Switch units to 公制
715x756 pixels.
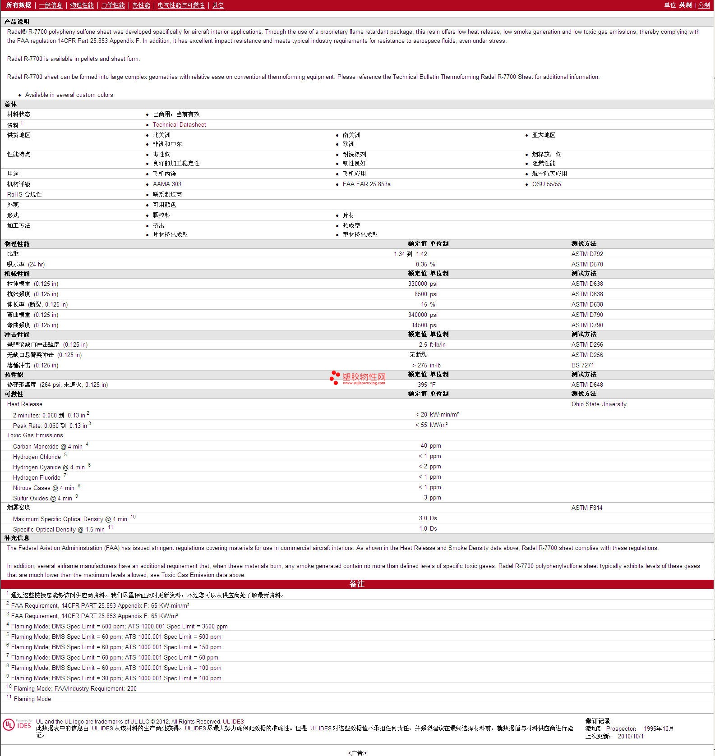pyautogui.click(x=704, y=5)
